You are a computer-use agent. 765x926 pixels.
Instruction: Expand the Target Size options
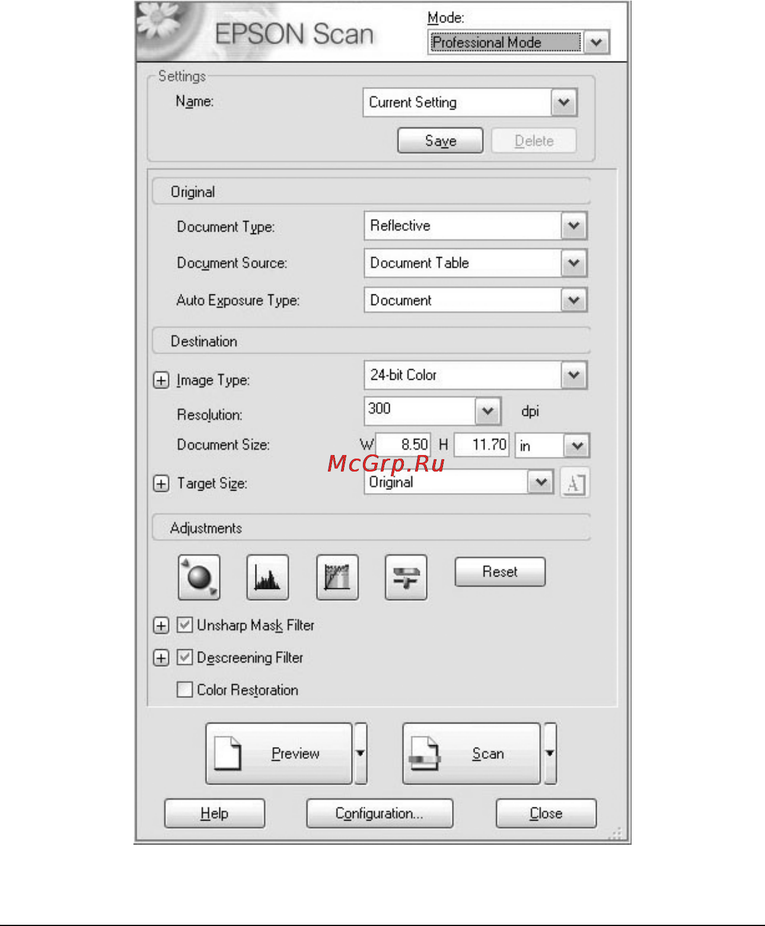tap(161, 483)
